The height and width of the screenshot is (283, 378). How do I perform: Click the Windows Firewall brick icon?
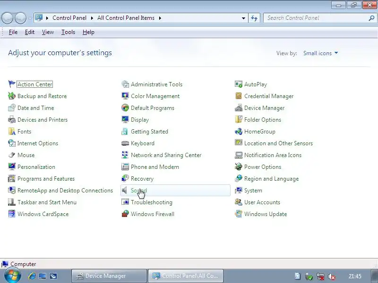click(125, 214)
